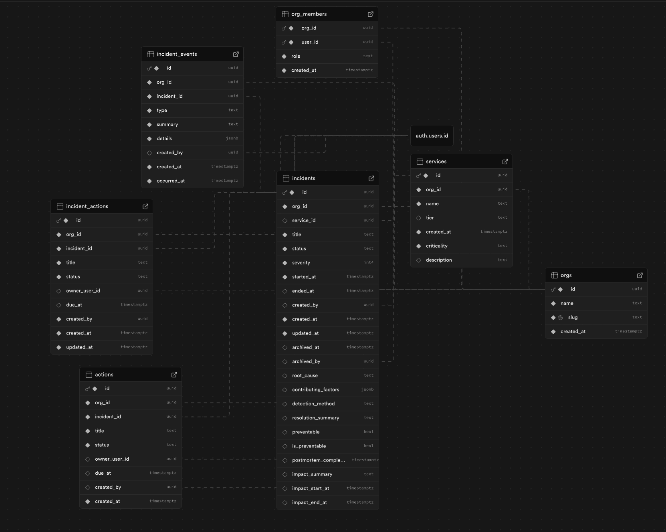Screen dimensions: 666x532
Task: Open incident_events with its external link icon
Action: tap(236, 54)
